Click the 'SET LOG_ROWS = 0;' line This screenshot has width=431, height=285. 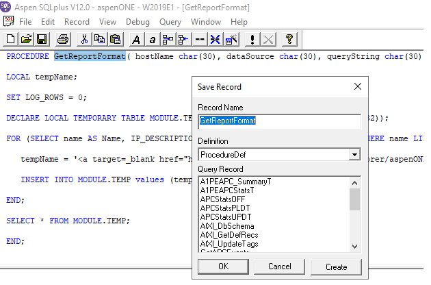click(x=47, y=97)
